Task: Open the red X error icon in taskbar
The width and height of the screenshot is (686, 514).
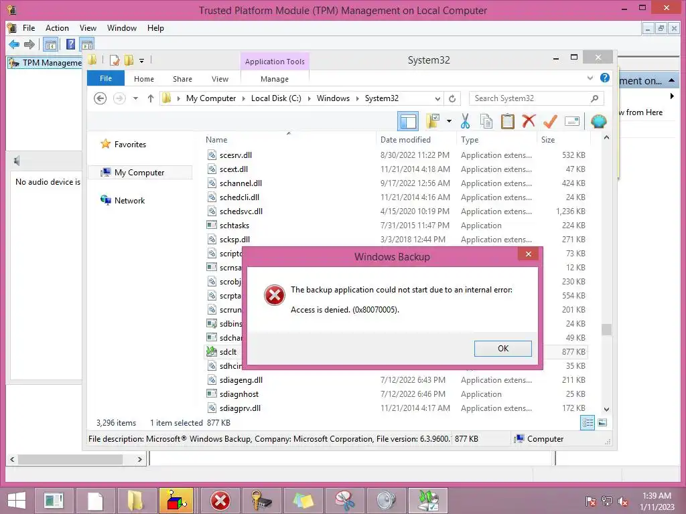Action: pyautogui.click(x=220, y=501)
